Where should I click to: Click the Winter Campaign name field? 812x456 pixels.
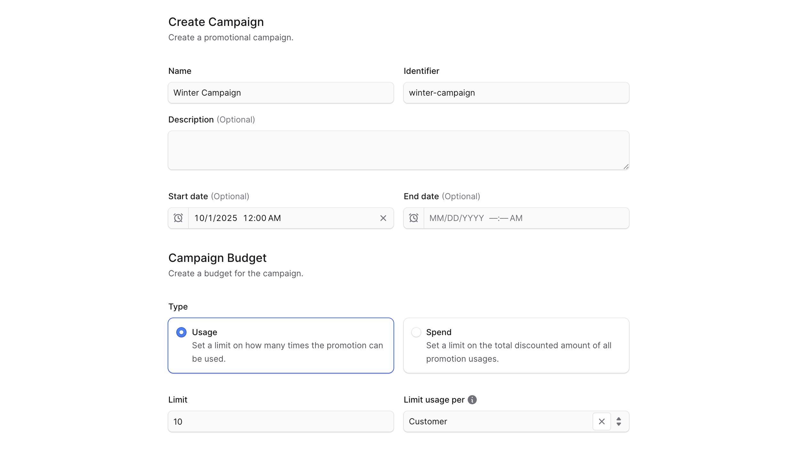[x=281, y=93]
